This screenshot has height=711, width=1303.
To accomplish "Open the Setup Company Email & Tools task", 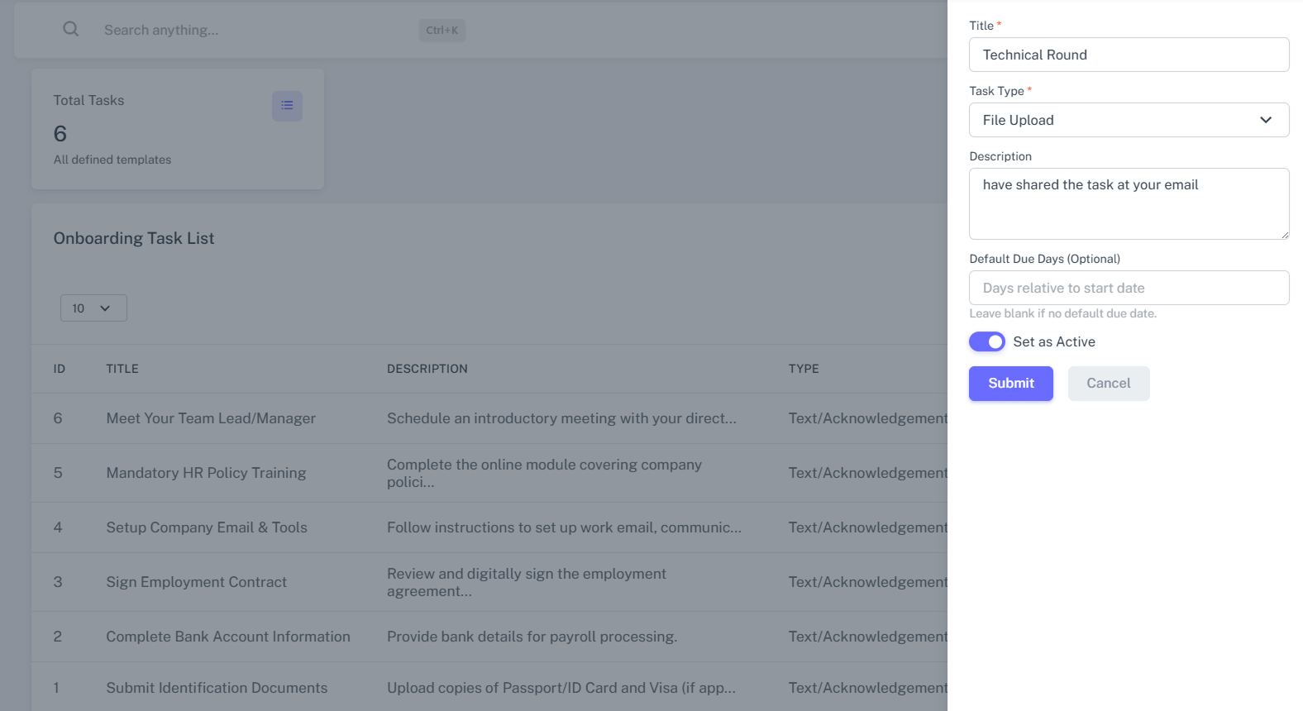I will point(207,527).
